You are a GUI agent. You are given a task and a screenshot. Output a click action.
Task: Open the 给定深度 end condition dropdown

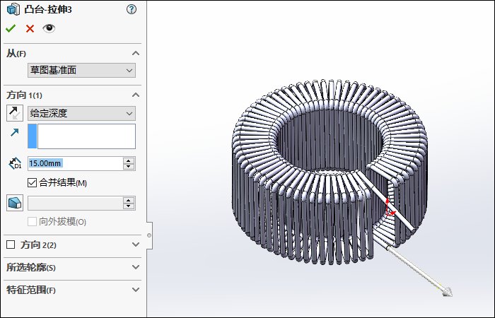81,113
